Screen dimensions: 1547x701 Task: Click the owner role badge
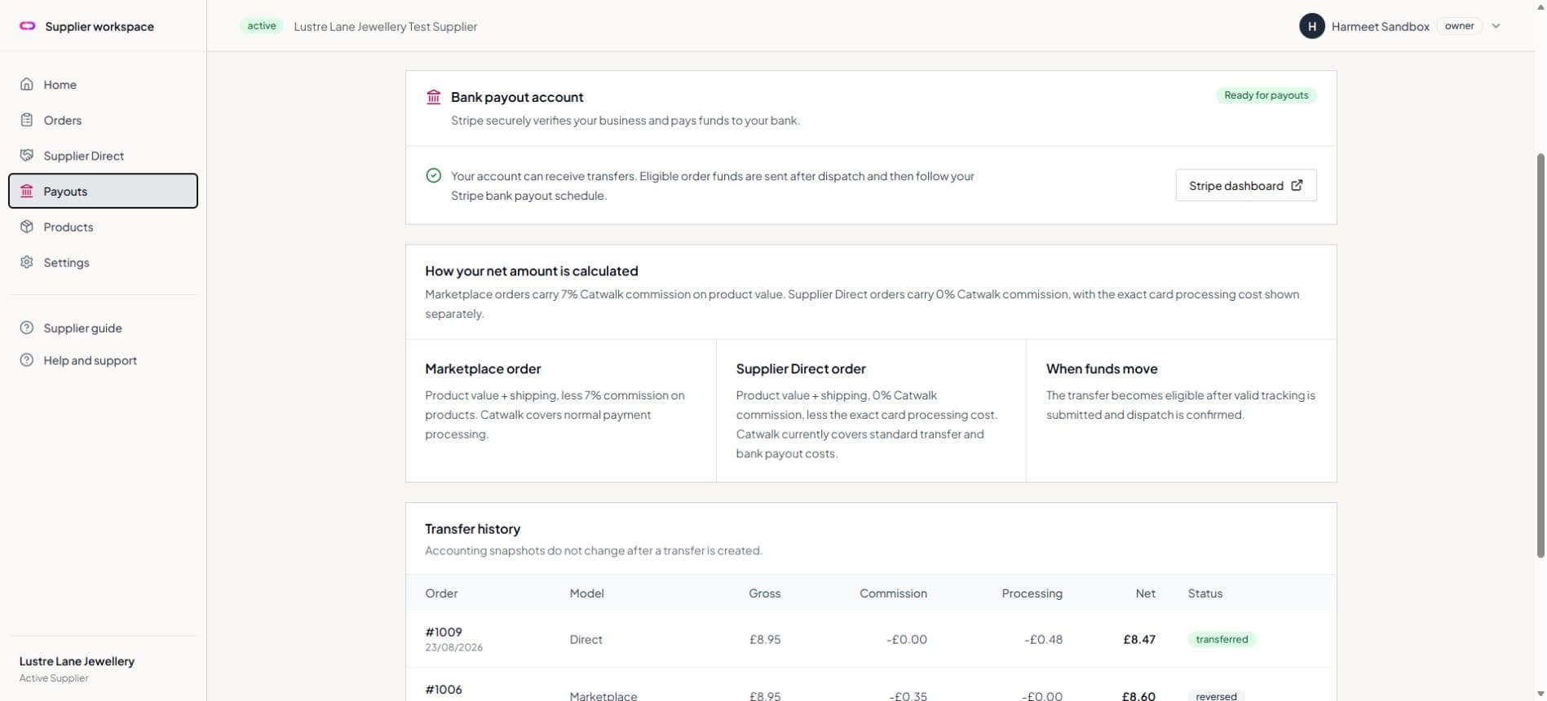1459,26
